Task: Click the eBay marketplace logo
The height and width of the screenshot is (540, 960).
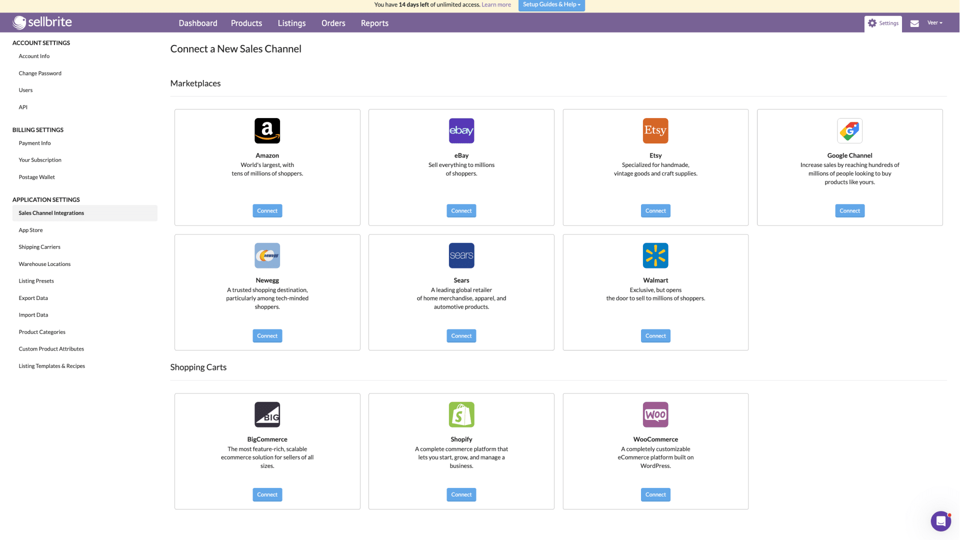Action: click(x=461, y=130)
